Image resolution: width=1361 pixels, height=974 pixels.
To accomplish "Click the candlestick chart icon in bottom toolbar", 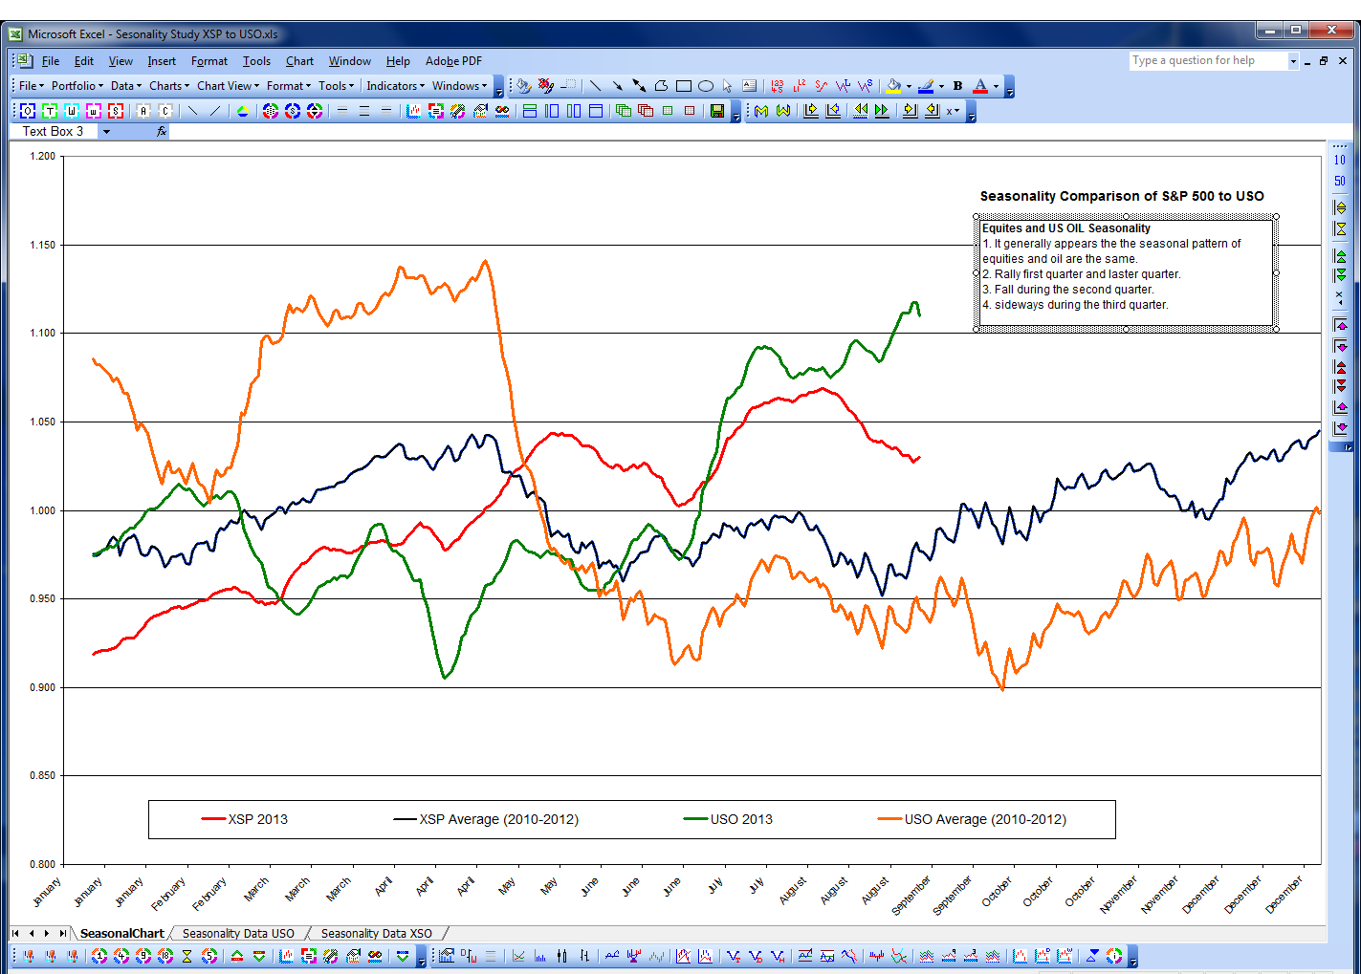I will [562, 956].
